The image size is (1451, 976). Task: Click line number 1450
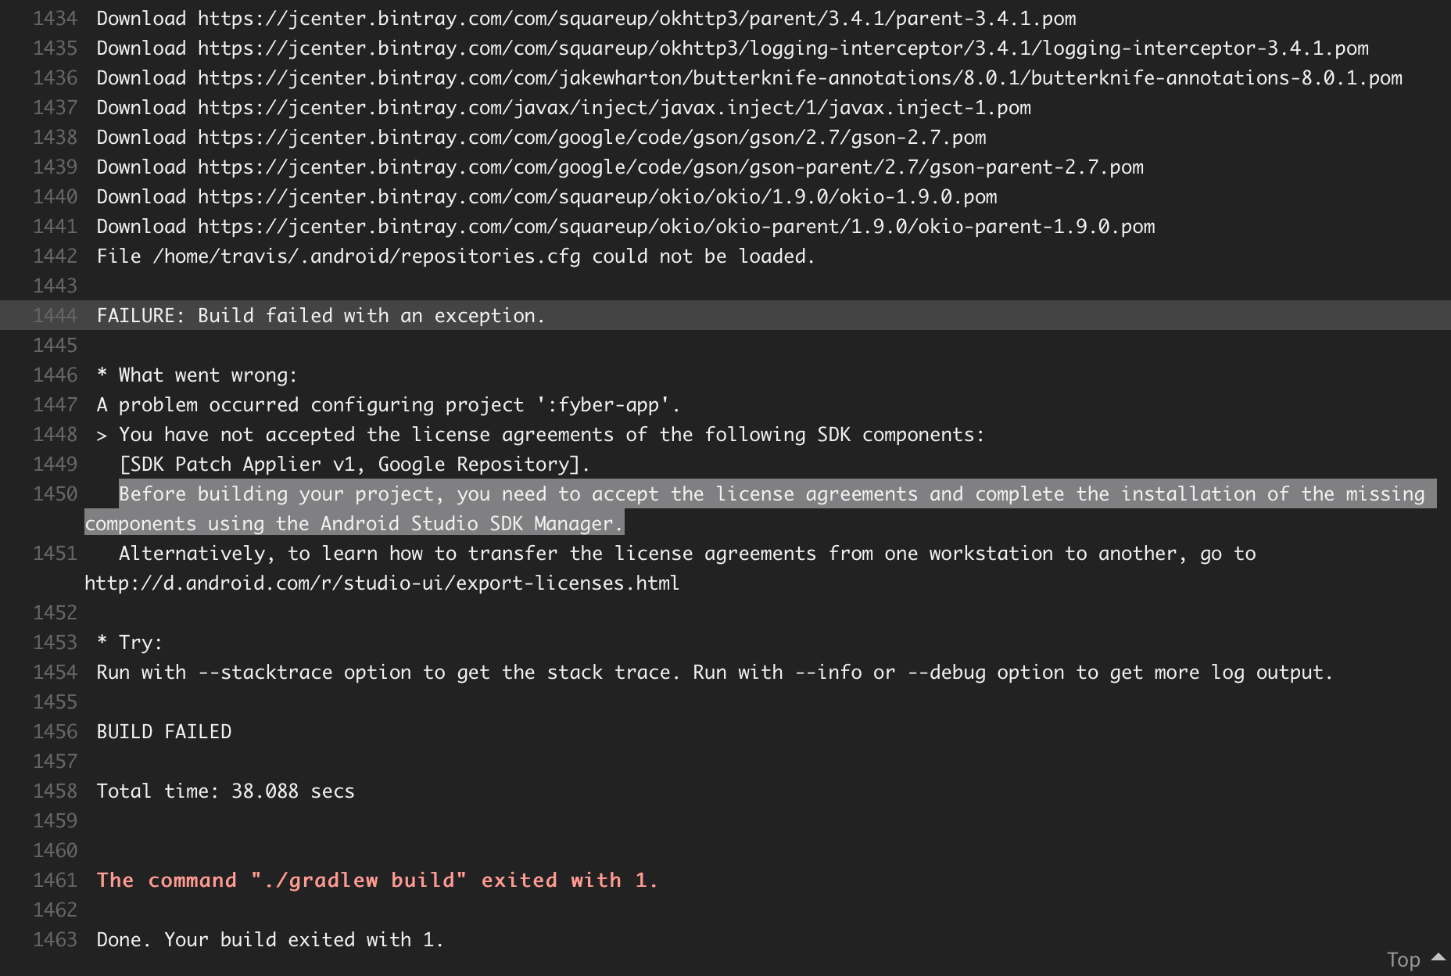click(x=55, y=493)
